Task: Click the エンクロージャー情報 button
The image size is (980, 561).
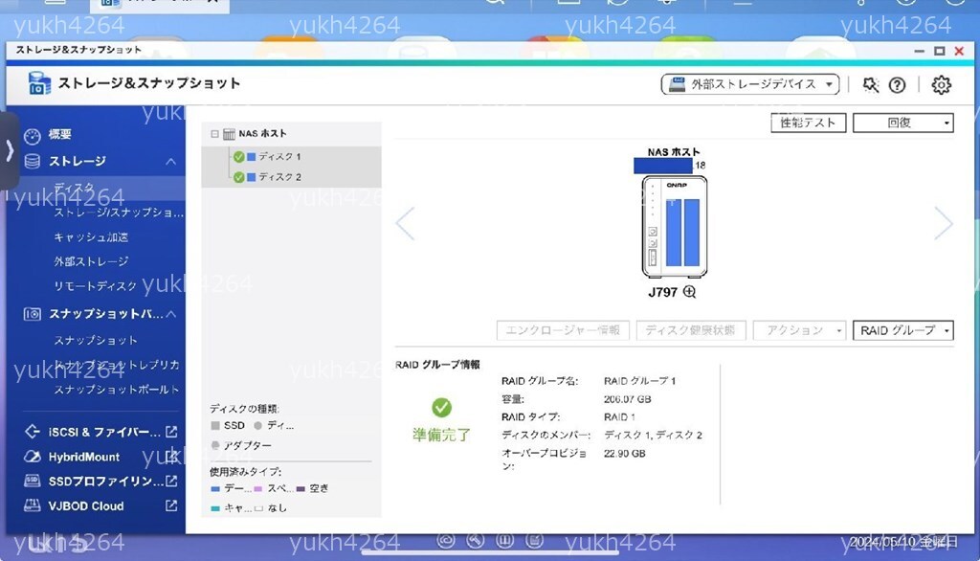Action: 563,330
